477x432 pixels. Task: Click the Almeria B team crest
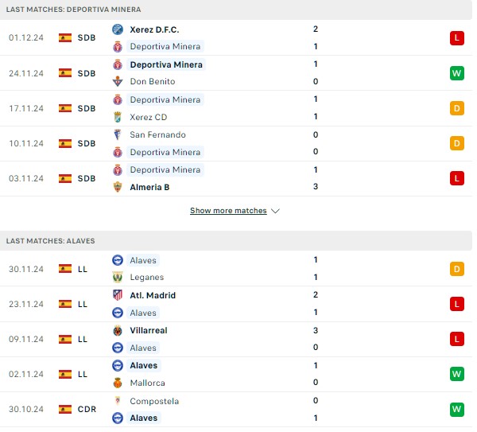118,187
